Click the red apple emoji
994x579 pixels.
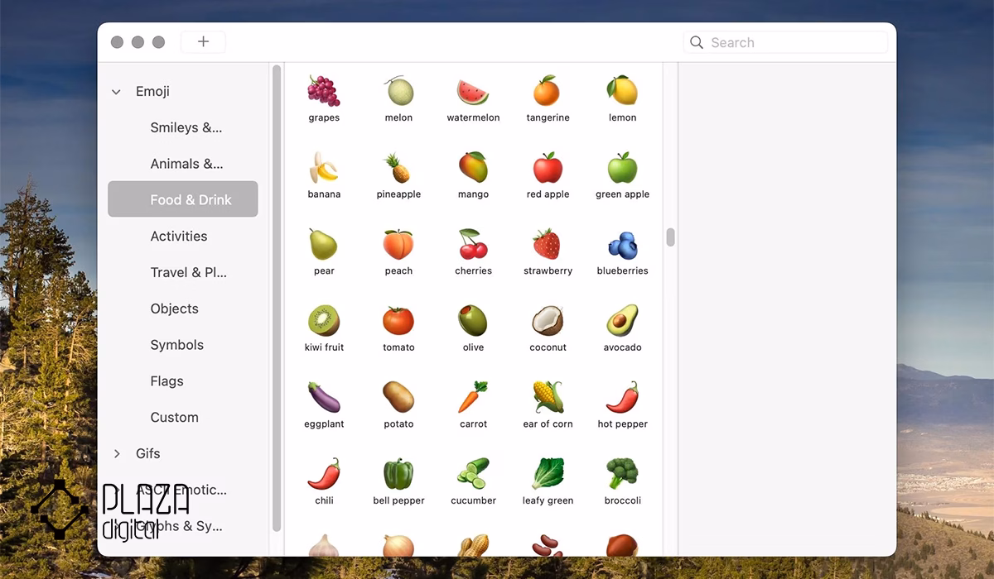coord(548,168)
